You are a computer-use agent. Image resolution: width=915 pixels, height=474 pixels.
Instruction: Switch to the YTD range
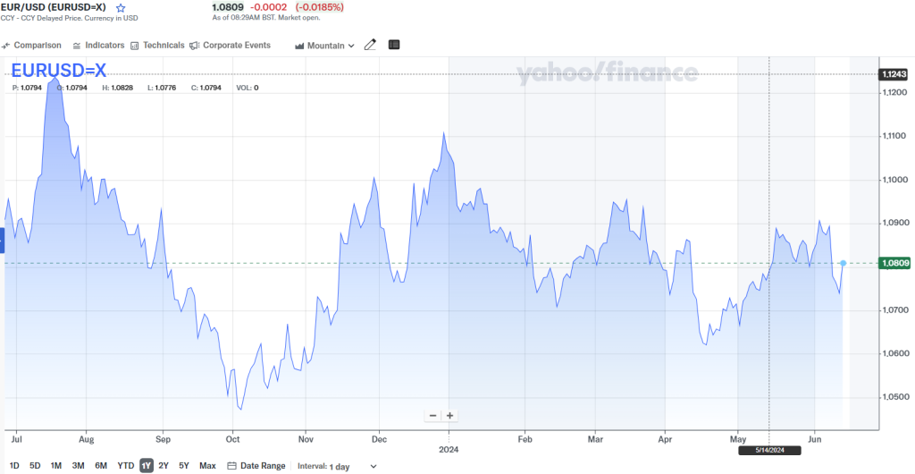click(125, 466)
